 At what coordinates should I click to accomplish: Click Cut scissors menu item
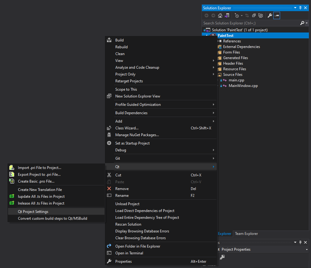coord(161,175)
